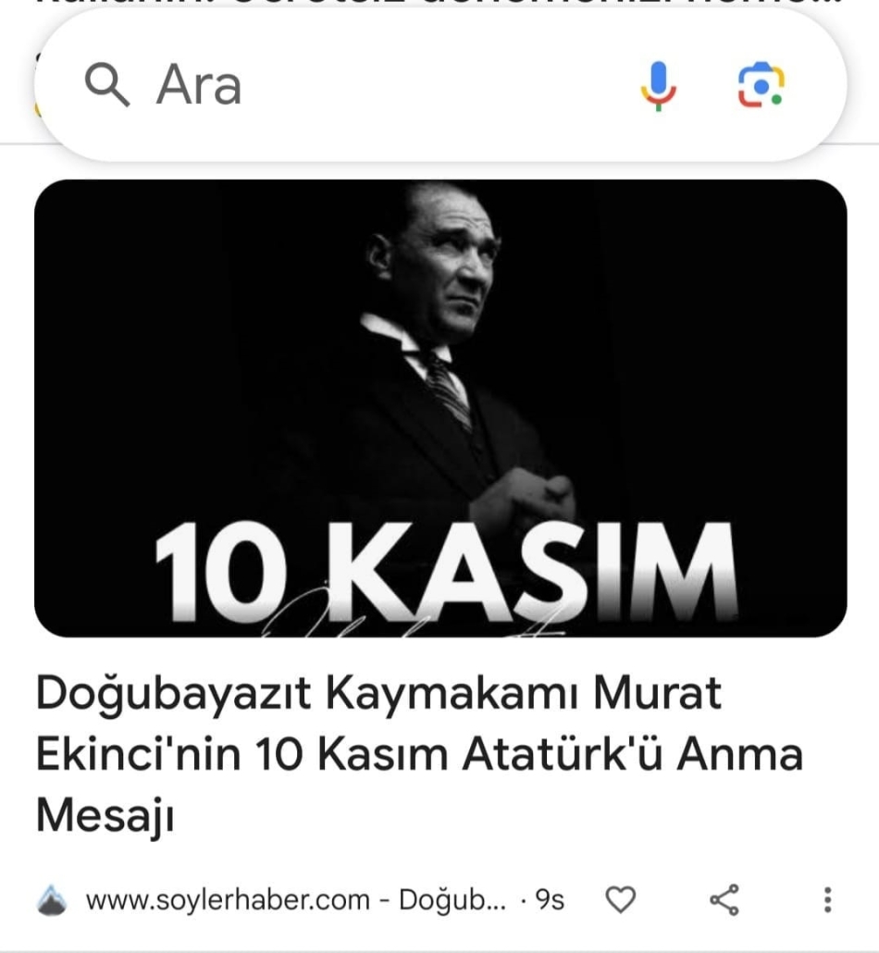
Task: Tap the soylerhaber mountain favicon
Action: (x=52, y=899)
